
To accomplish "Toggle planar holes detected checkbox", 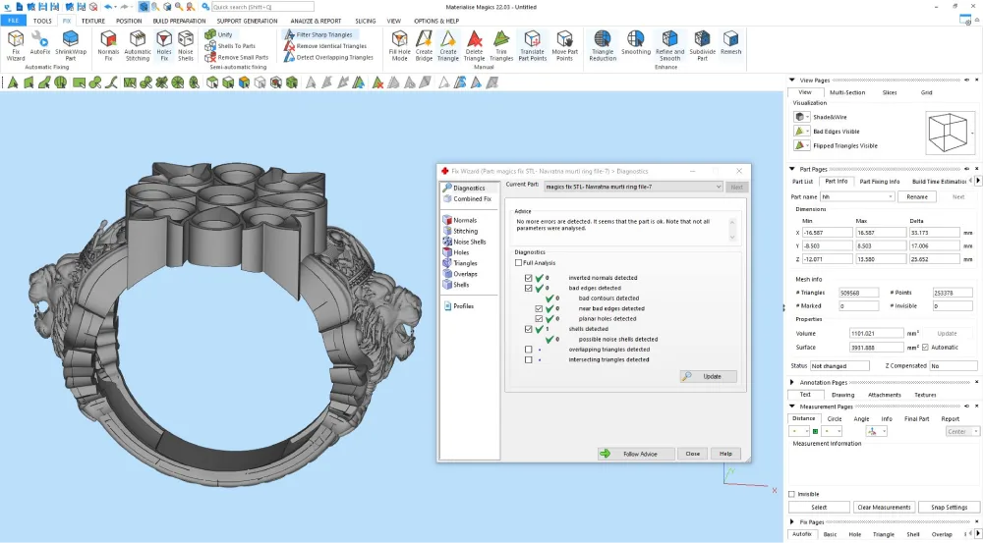I will click(539, 319).
